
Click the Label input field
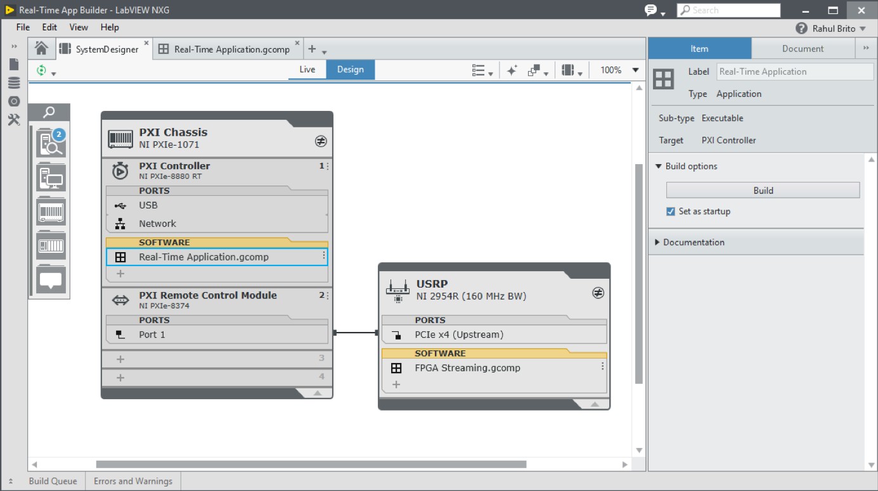(x=795, y=72)
